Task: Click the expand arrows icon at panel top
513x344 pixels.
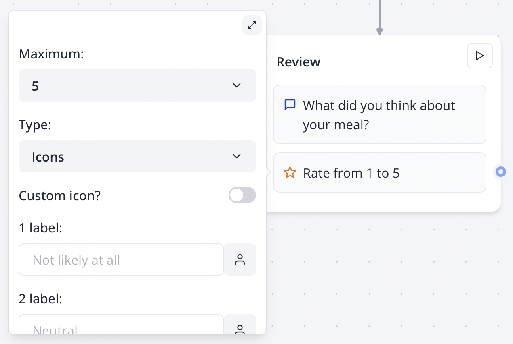Action: tap(252, 25)
